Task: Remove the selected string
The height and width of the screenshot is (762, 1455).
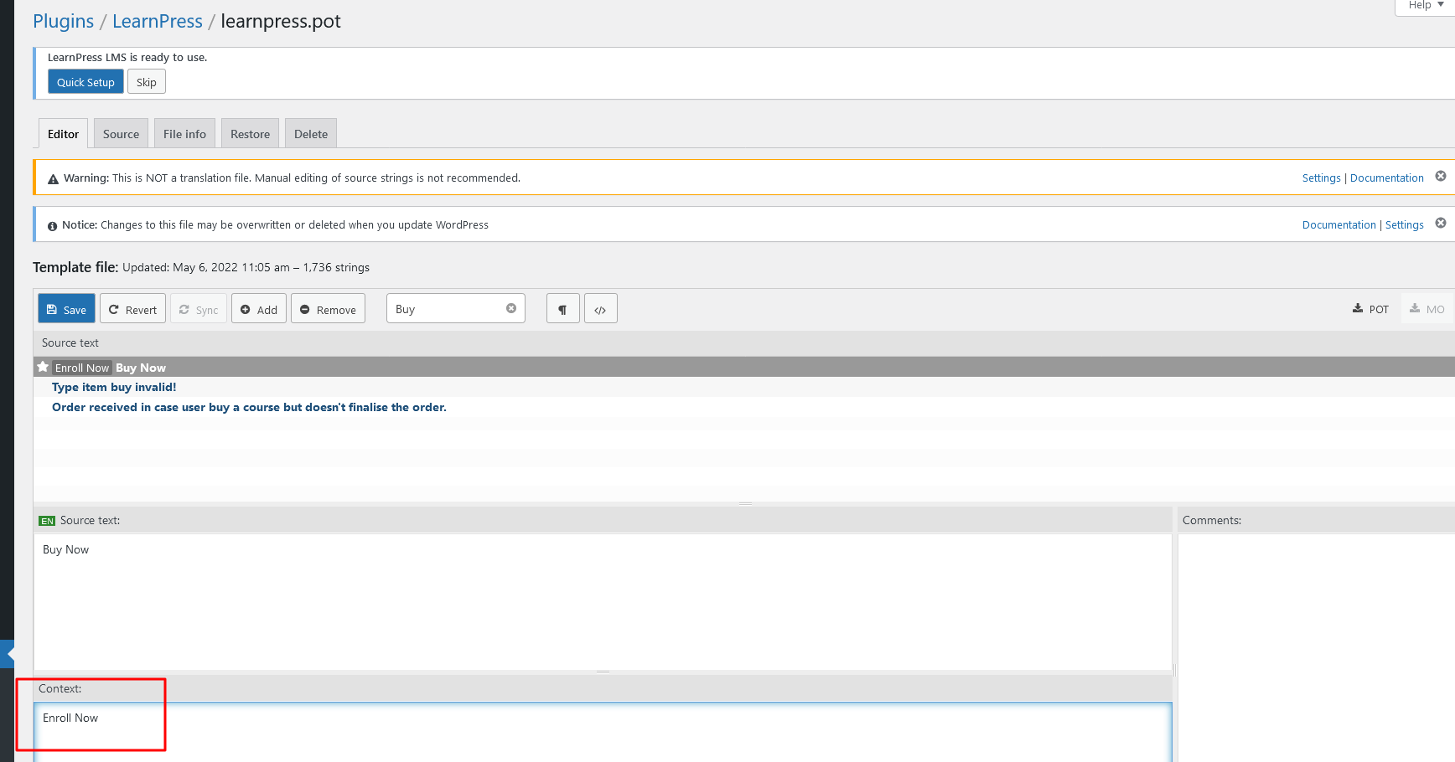Action: (x=328, y=309)
